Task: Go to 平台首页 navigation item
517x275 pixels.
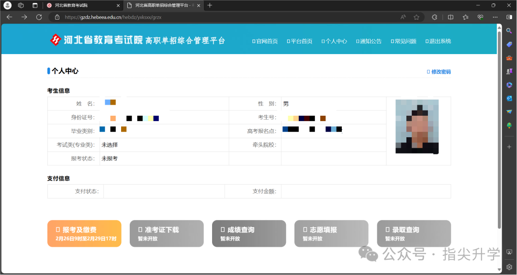Action: (300, 41)
